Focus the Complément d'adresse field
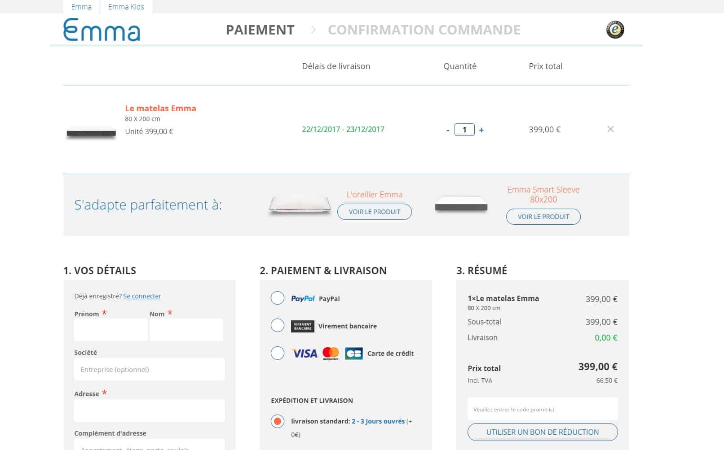The image size is (724, 450). pos(149,445)
